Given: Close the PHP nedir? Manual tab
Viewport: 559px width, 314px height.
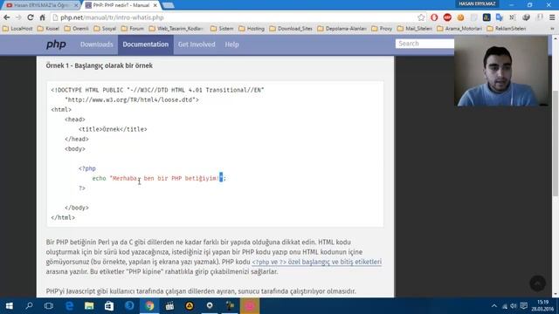Looking at the screenshot, I should tap(155, 5).
